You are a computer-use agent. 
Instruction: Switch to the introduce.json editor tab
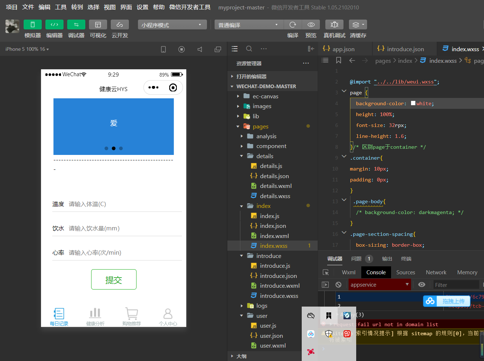406,49
